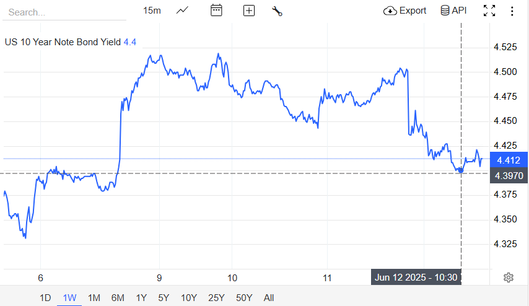Show the 50Y time range
This screenshot has width=529, height=306.
(x=244, y=298)
